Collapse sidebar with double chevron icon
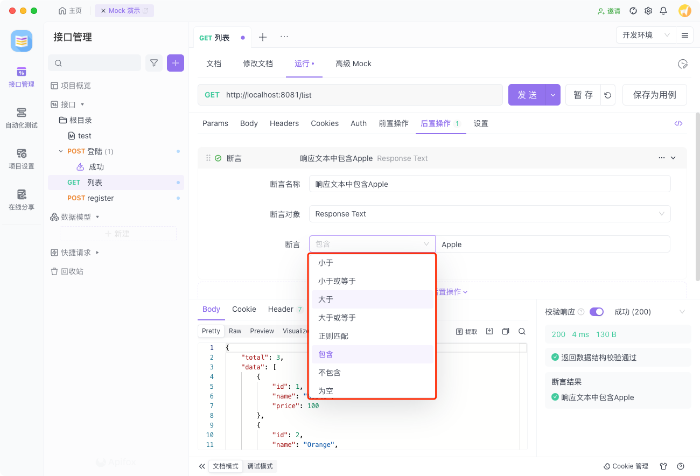Image resolution: width=700 pixels, height=476 pixels. click(202, 466)
